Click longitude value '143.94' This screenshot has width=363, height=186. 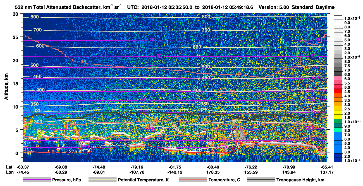coord(289,172)
